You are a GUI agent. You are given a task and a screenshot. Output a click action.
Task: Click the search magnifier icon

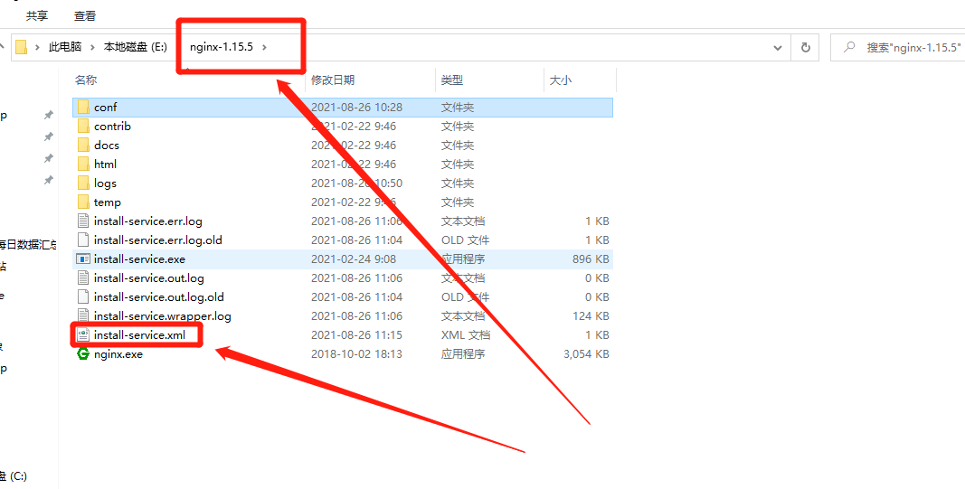pyautogui.click(x=849, y=47)
